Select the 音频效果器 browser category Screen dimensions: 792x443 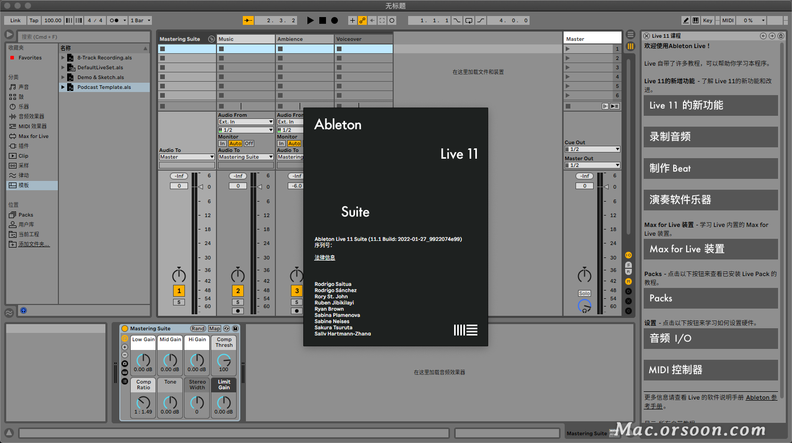[x=31, y=116]
